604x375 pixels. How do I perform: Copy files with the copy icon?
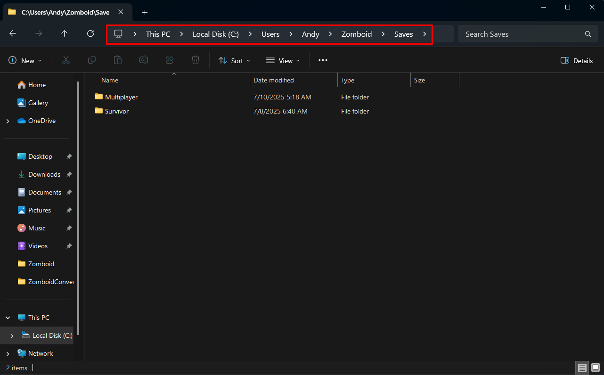[92, 60]
